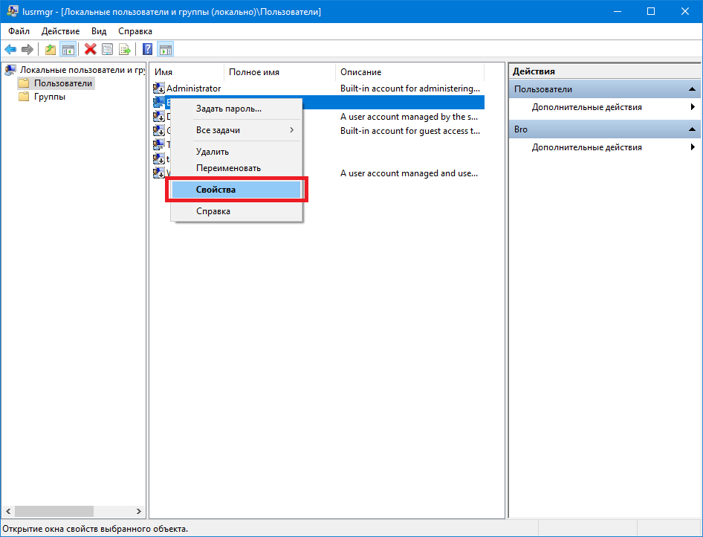Maximize the lusrmgr window
The width and height of the screenshot is (703, 537).
650,12
